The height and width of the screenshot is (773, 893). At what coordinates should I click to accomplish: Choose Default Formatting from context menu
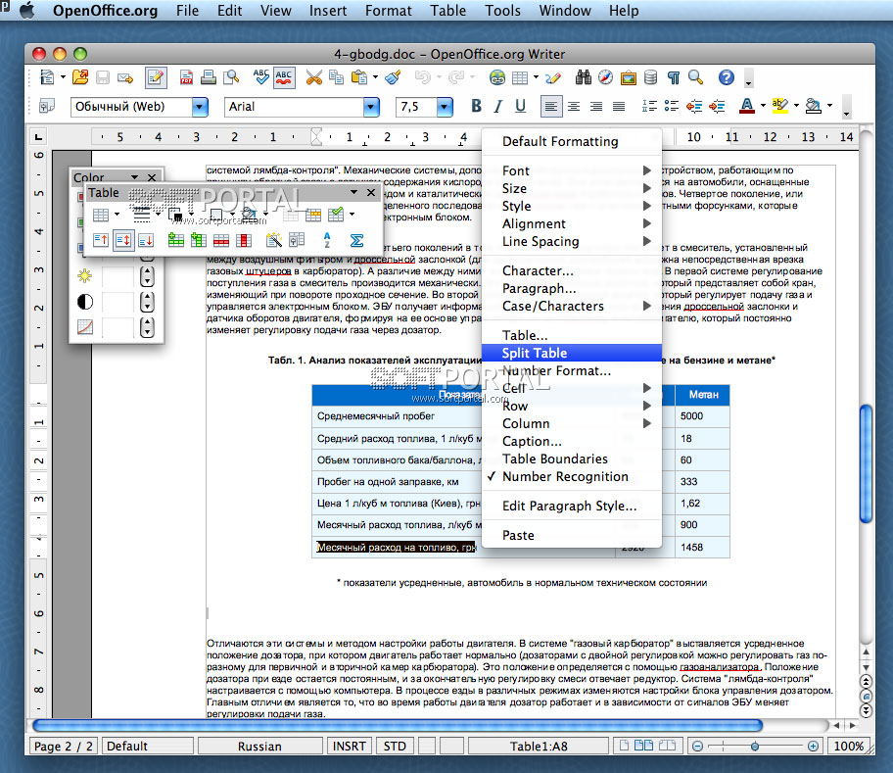571,141
